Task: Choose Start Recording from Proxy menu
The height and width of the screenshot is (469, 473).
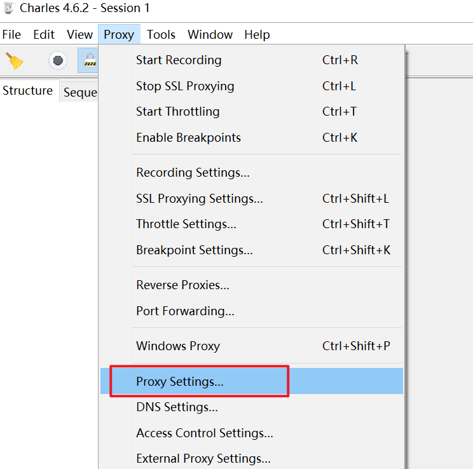Action: pos(252,60)
